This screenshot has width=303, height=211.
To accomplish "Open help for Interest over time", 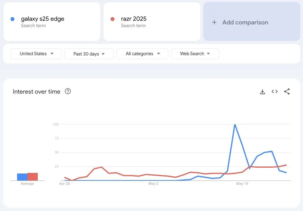I will (x=68, y=91).
